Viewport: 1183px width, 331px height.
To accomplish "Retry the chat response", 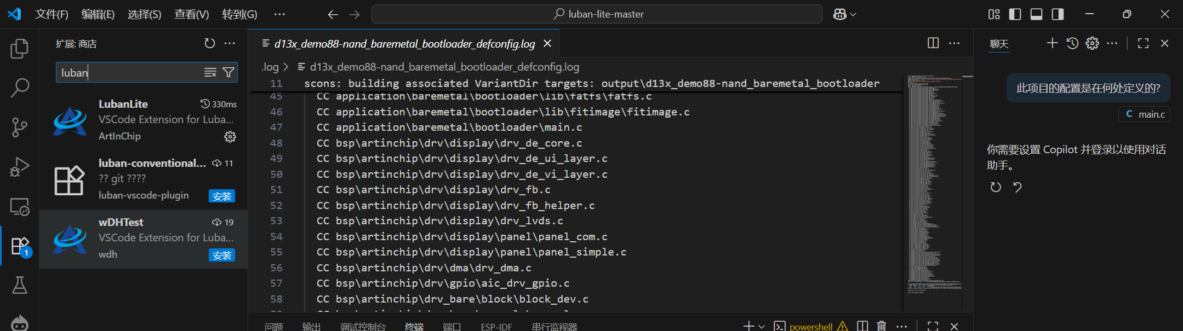I will (996, 187).
